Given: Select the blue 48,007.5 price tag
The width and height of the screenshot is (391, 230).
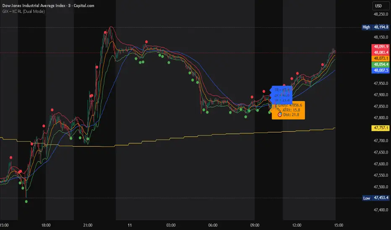Looking at the screenshot, I should 381,70.
